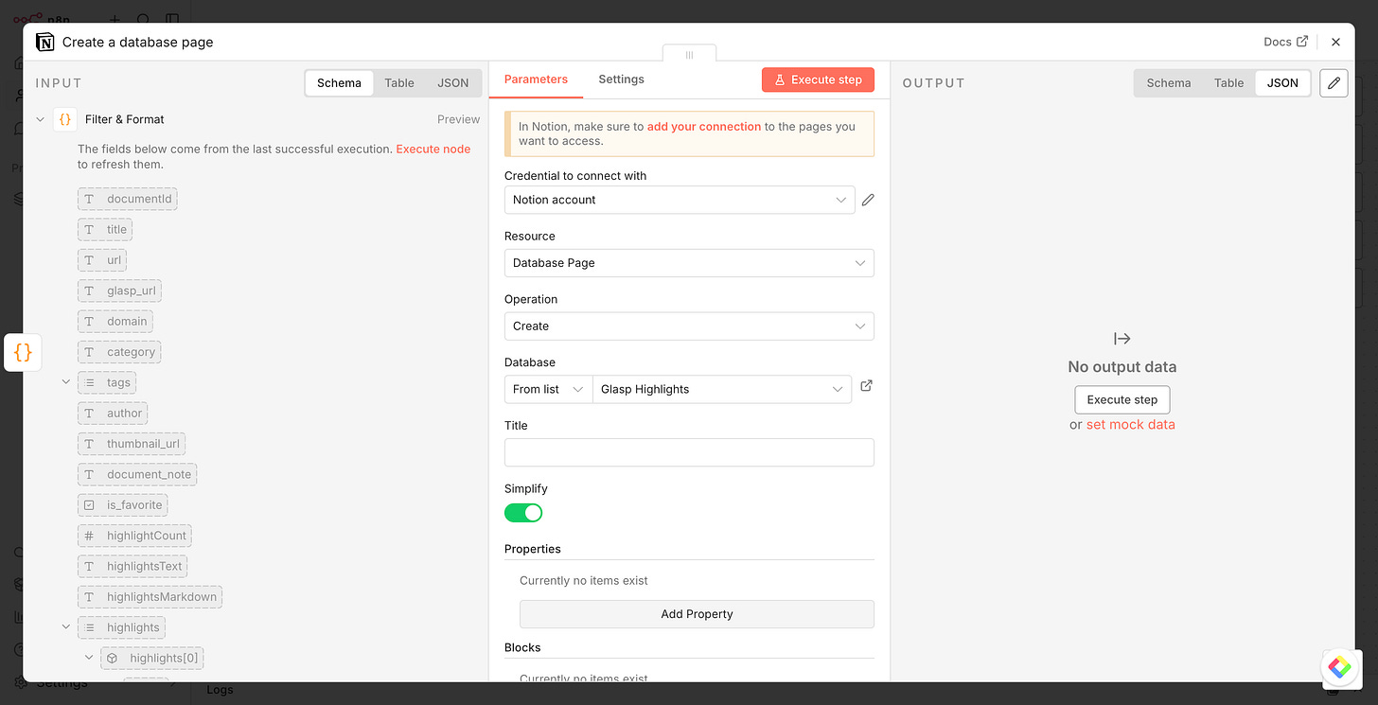This screenshot has width=1378, height=705.
Task: Select the Output JSON view tab
Action: point(1282,83)
